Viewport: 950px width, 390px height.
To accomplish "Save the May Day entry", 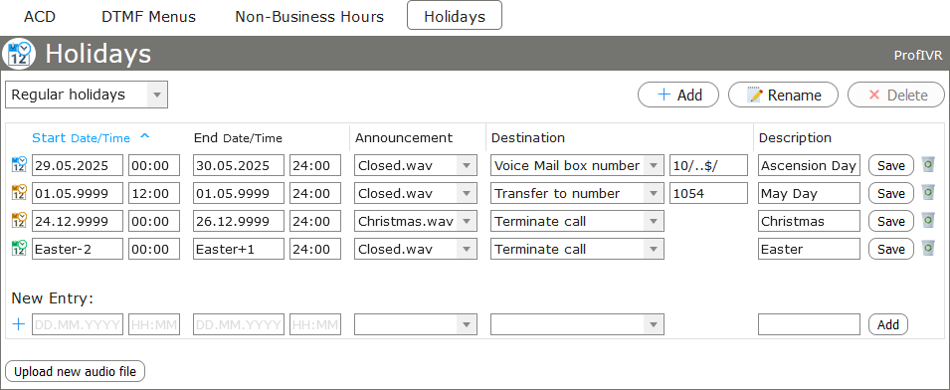I will [890, 193].
